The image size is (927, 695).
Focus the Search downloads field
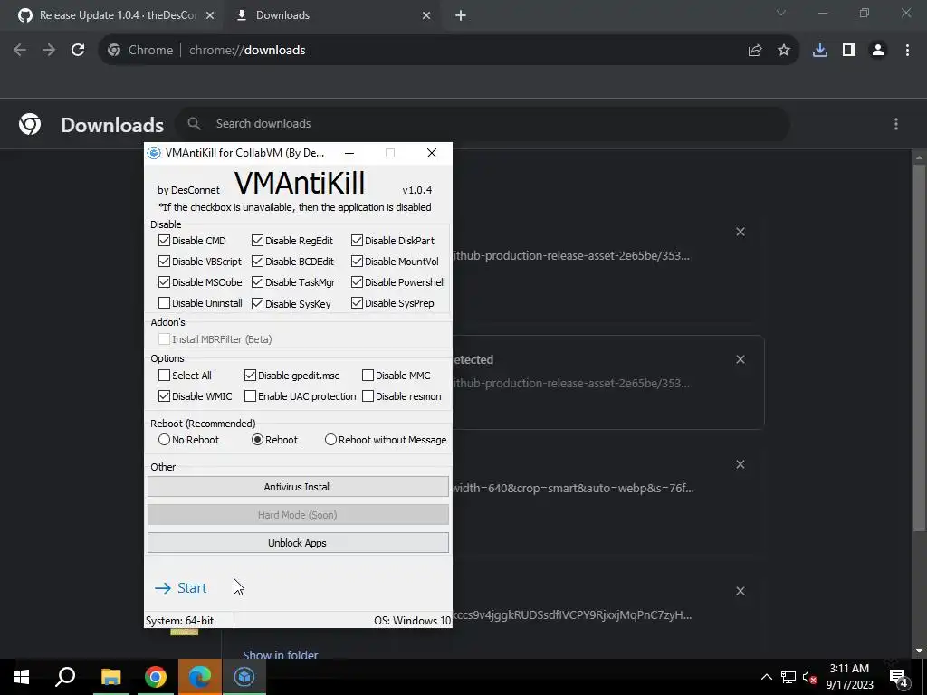point(482,123)
